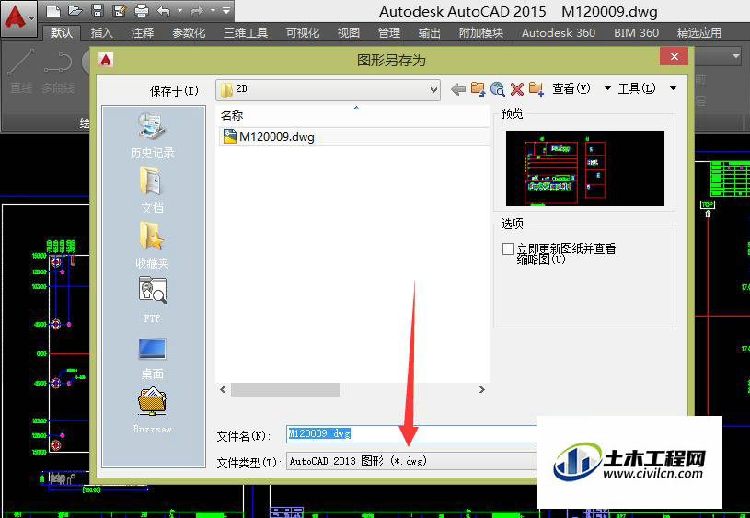
Task: Click the left scroll arrow of file list
Action: click(x=223, y=389)
